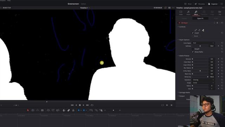Select the Dynamic Trim Mode tool

[38, 110]
